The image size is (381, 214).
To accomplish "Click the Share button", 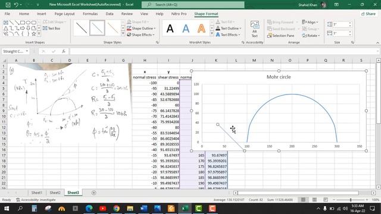I will point(368,14).
